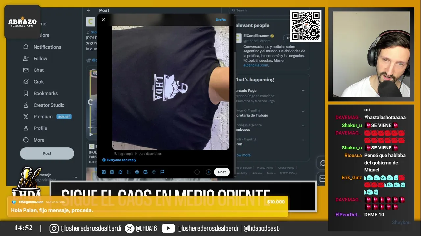Click the QR code overlay

pyautogui.click(x=305, y=26)
